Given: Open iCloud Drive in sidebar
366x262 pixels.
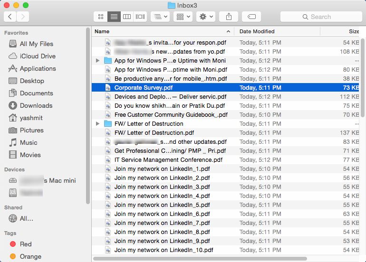Looking at the screenshot, I should 37,56.
